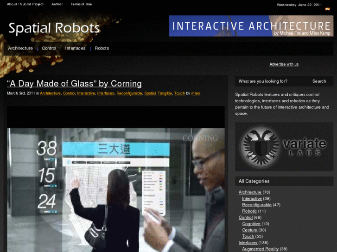Open the 'A Day Made of Glass' post title
This screenshot has height=252, width=337.
(74, 84)
